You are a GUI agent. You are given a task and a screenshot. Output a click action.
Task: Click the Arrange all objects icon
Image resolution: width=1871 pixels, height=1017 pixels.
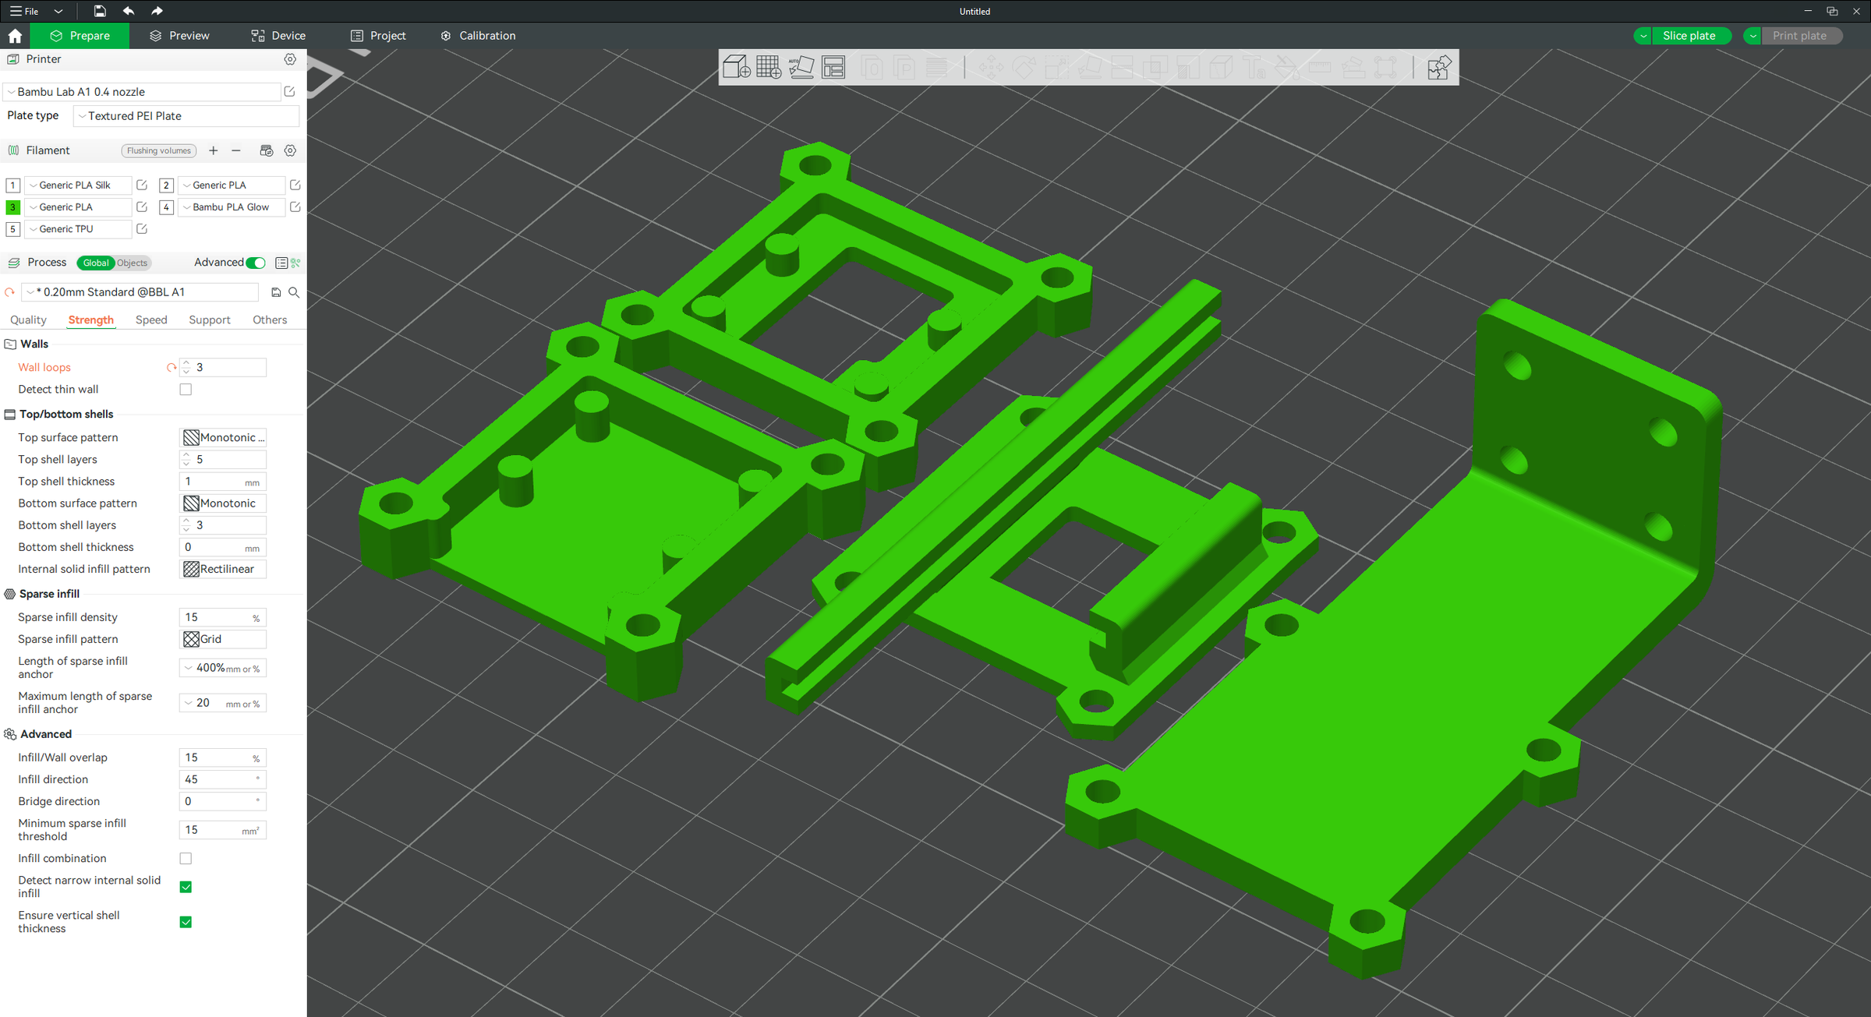[833, 67]
